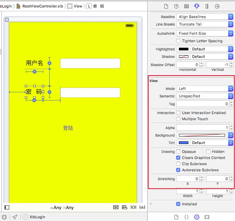Switch to the Size inspector ruler icon
Viewport: 235px width, 221px height.
point(207,6)
